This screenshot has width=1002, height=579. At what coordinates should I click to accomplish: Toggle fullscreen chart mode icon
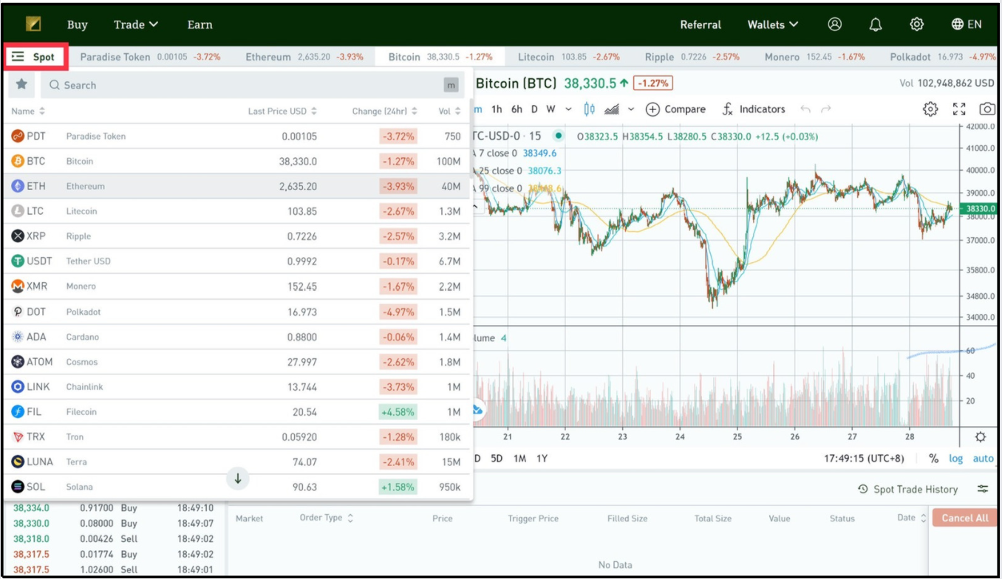[x=959, y=109]
